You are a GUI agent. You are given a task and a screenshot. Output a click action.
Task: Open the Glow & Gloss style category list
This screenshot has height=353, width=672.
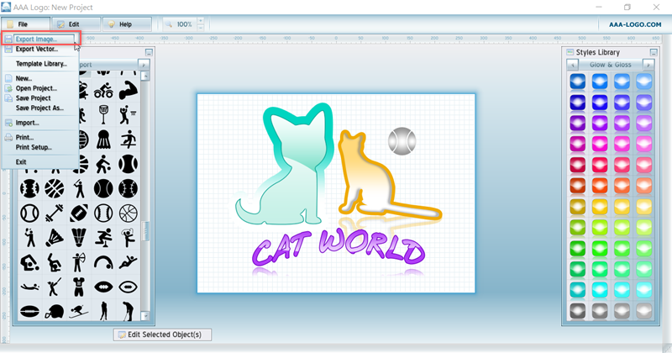click(611, 64)
